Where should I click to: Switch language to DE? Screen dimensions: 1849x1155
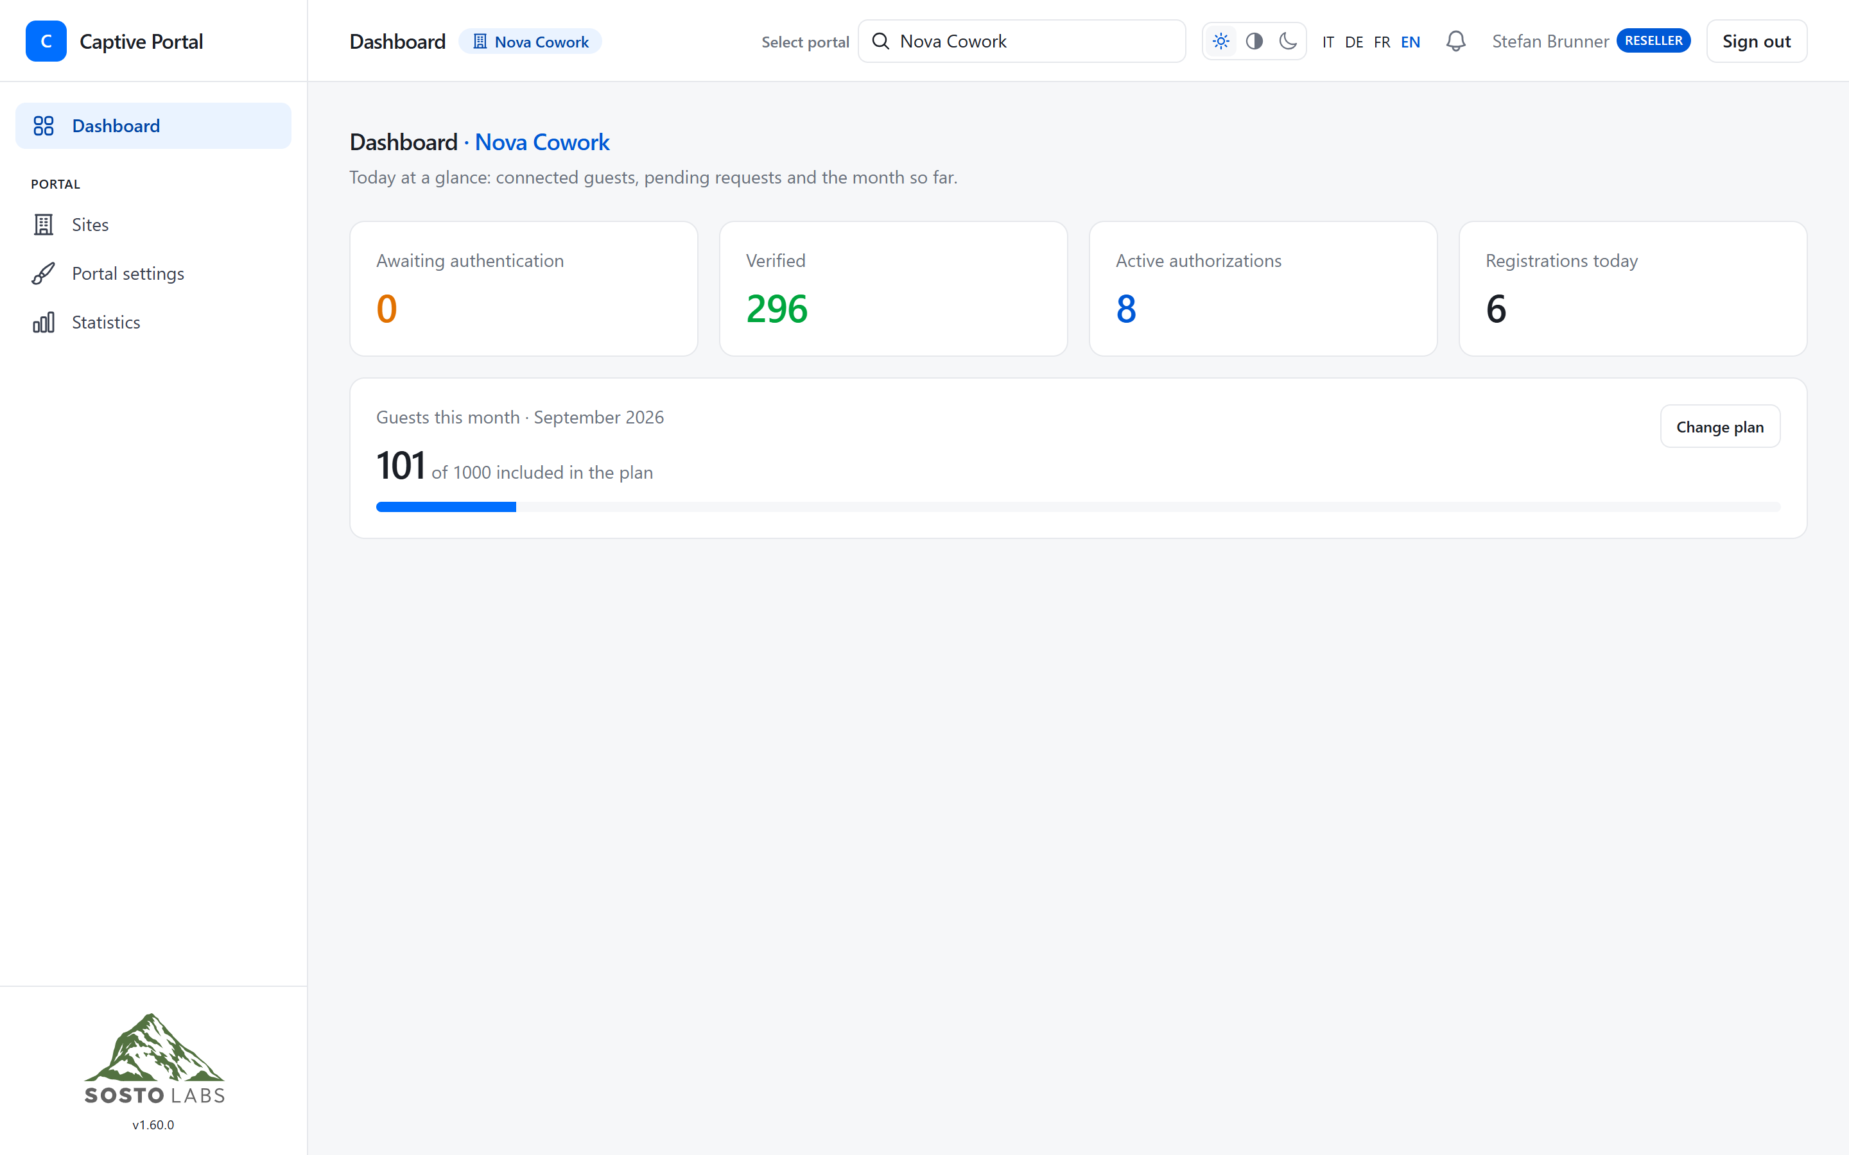coord(1354,42)
